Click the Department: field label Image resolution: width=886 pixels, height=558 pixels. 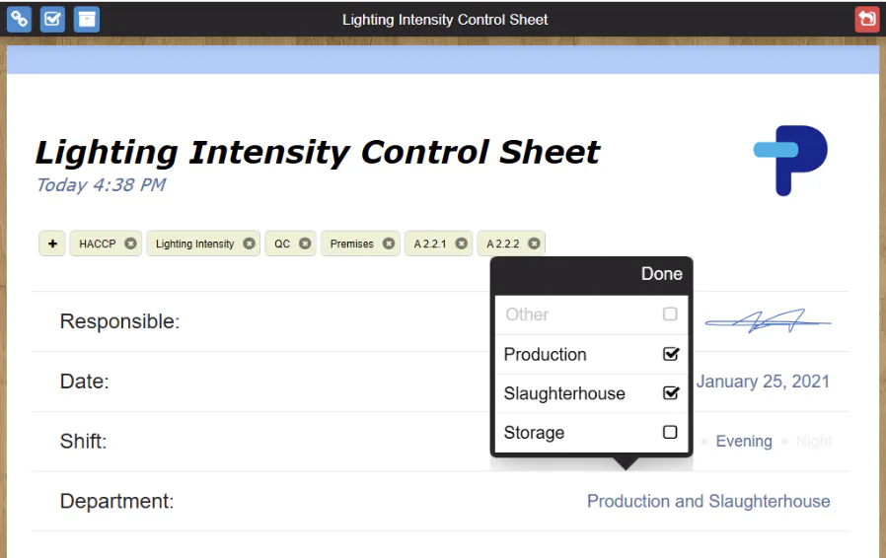[x=117, y=501]
